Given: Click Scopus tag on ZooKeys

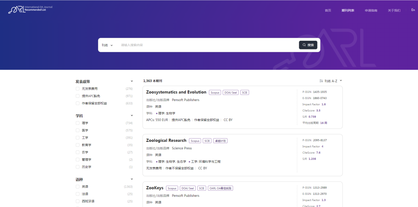Looking at the screenshot, I should 172,188.
